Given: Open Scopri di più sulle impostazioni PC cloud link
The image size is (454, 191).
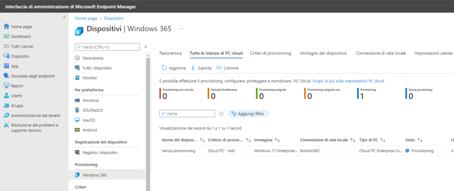Looking at the screenshot, I should (348, 81).
